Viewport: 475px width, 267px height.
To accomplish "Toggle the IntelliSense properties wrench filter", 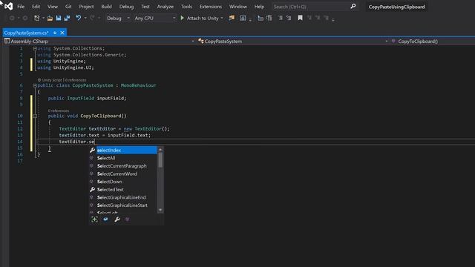I will (117, 220).
